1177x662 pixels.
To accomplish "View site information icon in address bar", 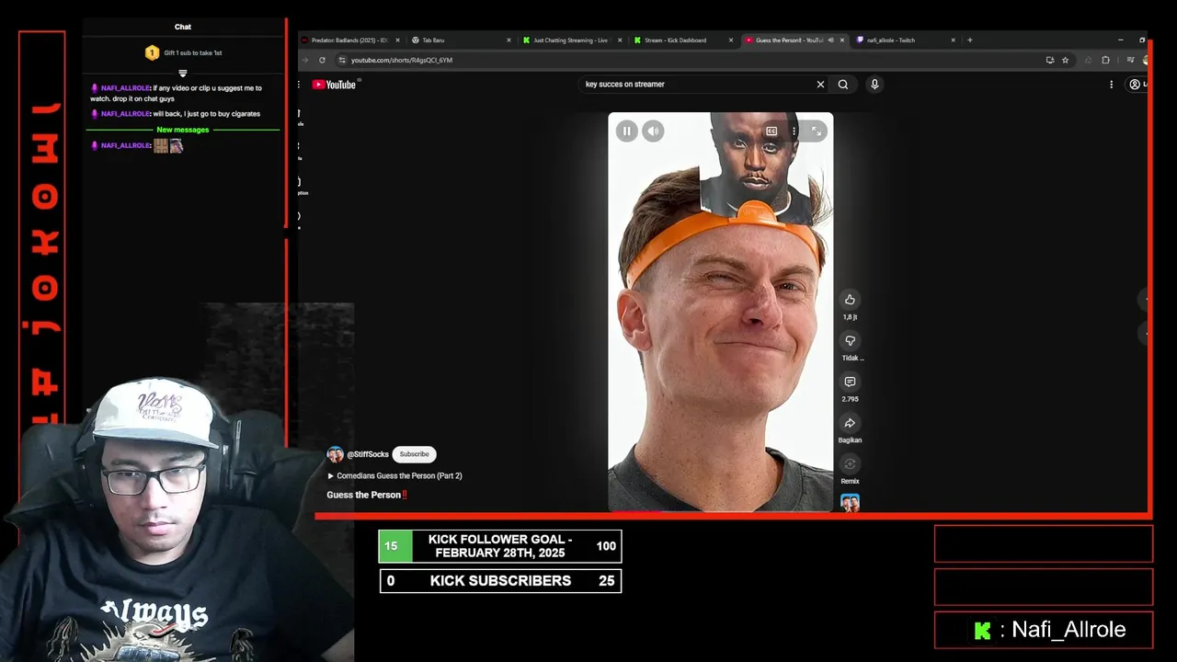I will click(341, 60).
